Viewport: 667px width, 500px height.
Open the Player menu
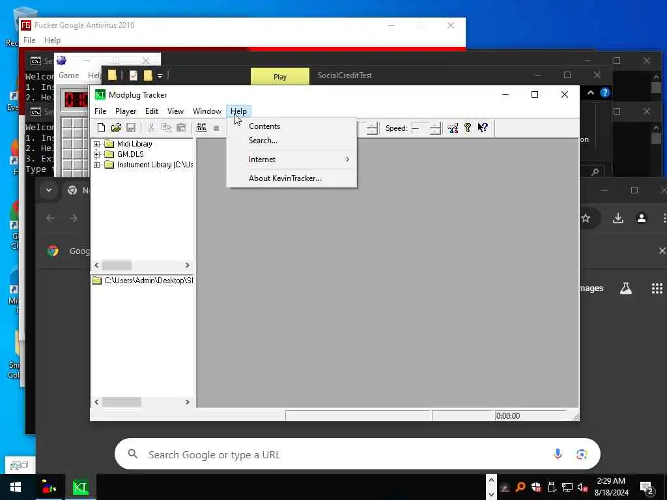126,111
